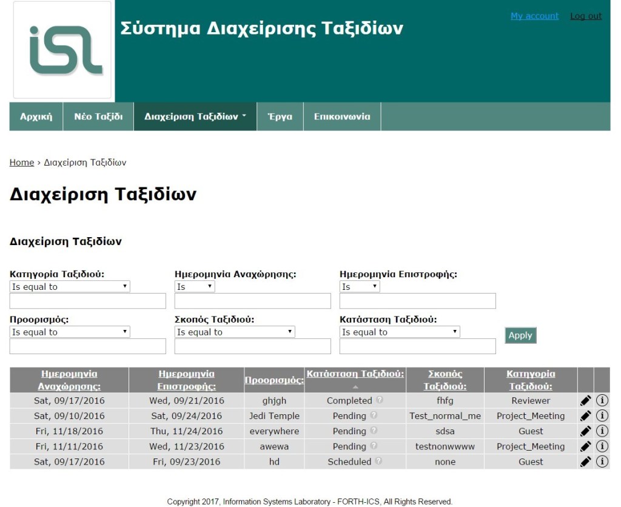Viewport: 621px width, 507px height.
Task: Edit the hd trip row
Action: click(585, 462)
